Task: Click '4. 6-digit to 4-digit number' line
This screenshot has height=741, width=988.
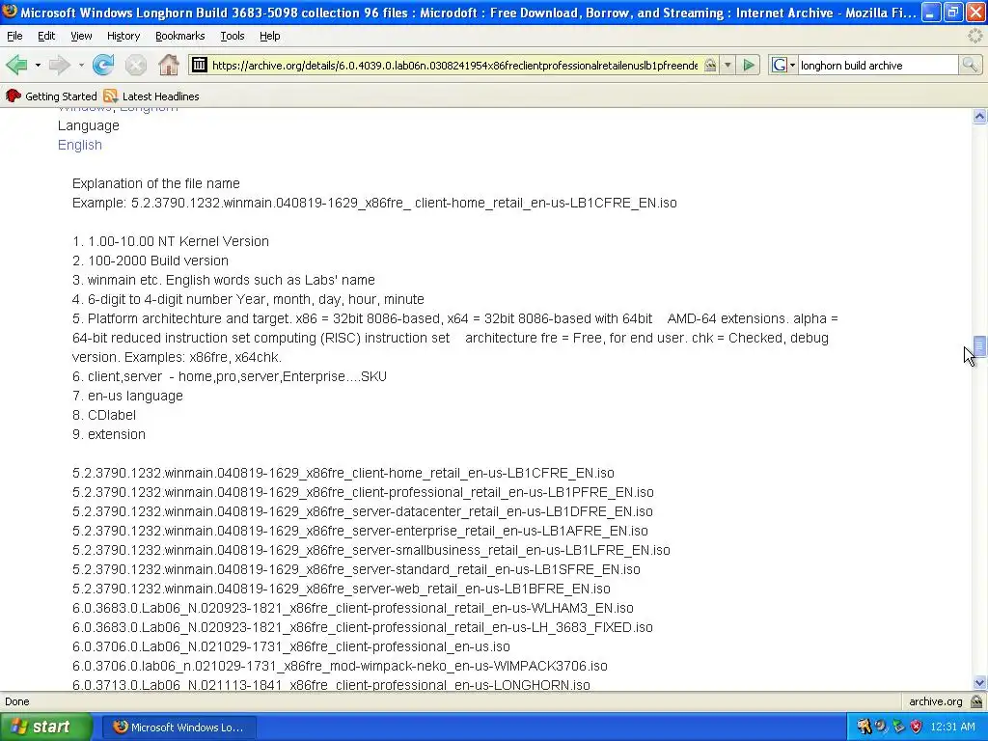Action: tap(248, 299)
